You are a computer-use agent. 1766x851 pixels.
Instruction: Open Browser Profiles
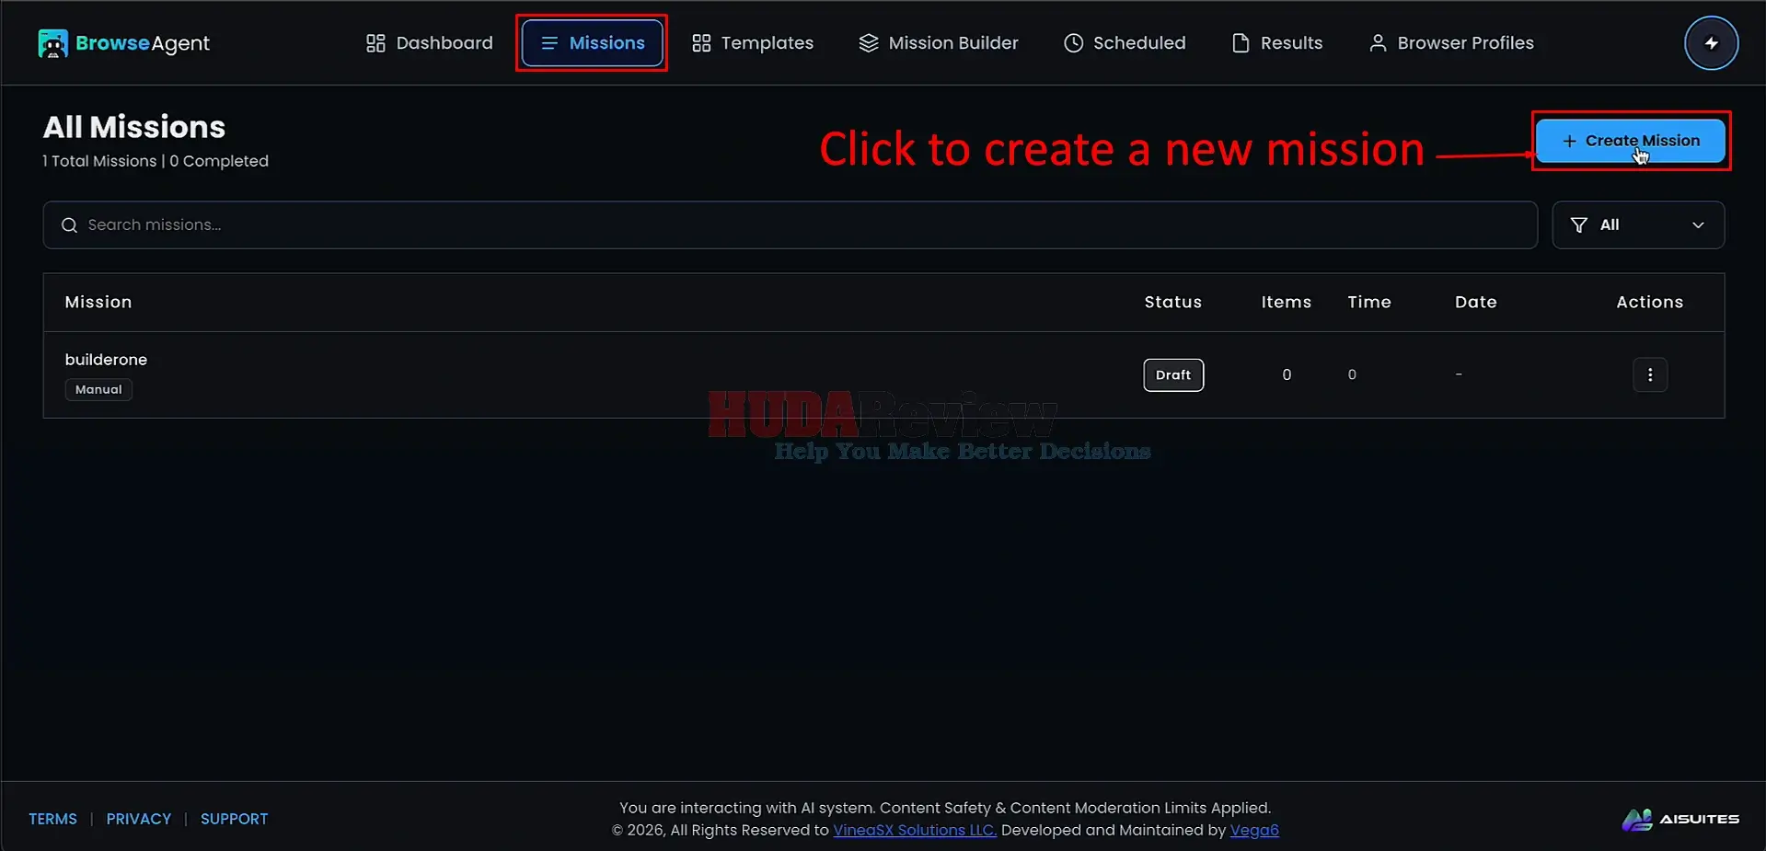(x=1451, y=43)
